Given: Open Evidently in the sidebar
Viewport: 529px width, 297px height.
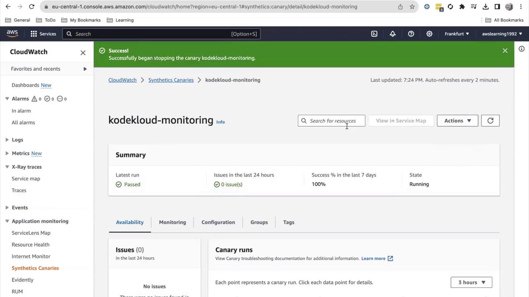Looking at the screenshot, I should point(22,280).
